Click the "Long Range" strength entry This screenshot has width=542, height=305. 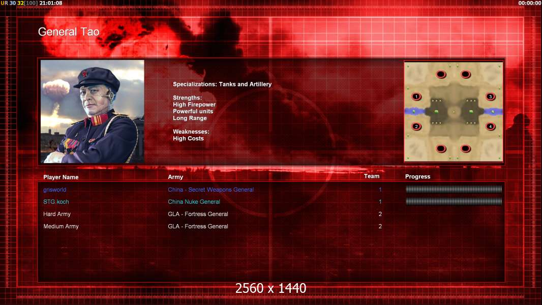[x=190, y=118]
